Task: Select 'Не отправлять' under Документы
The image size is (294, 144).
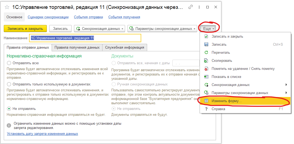Action: [x=114, y=109]
